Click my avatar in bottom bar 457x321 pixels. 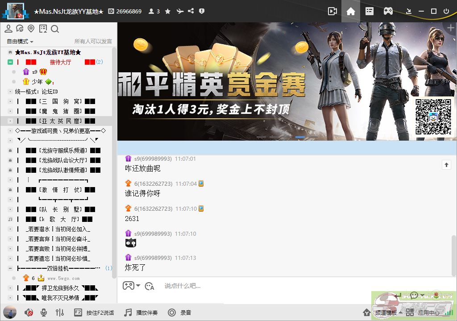[x=10, y=313]
